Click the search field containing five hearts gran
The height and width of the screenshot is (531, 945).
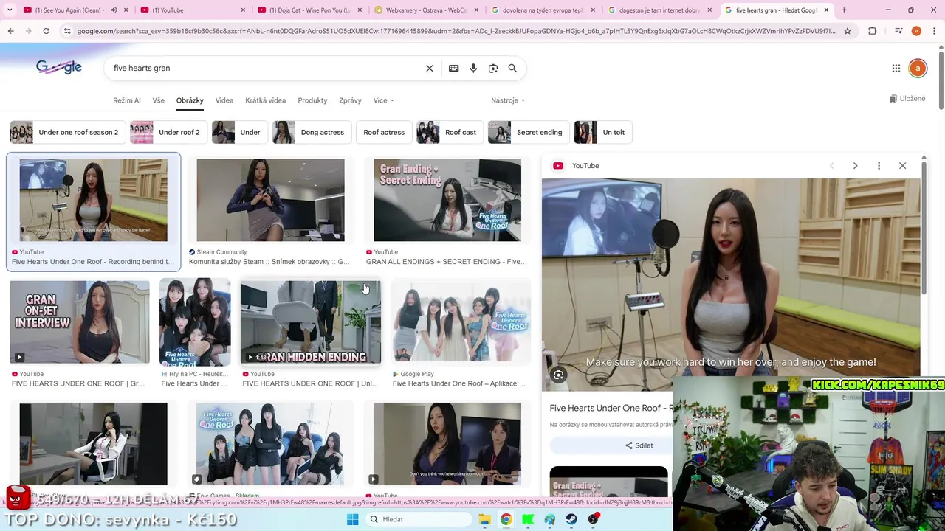coord(266,68)
